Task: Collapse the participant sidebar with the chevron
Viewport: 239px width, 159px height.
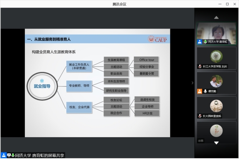Action: tap(192, 83)
